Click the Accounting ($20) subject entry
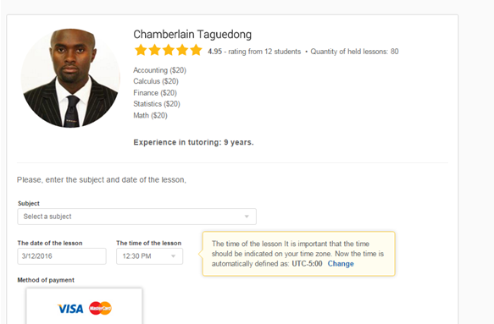The image size is (494, 324). 160,70
